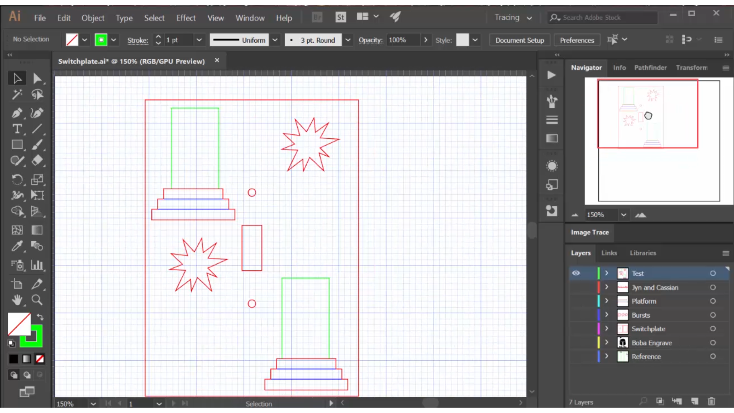Select the Type tool in toolbar
This screenshot has width=734, height=413.
(18, 128)
